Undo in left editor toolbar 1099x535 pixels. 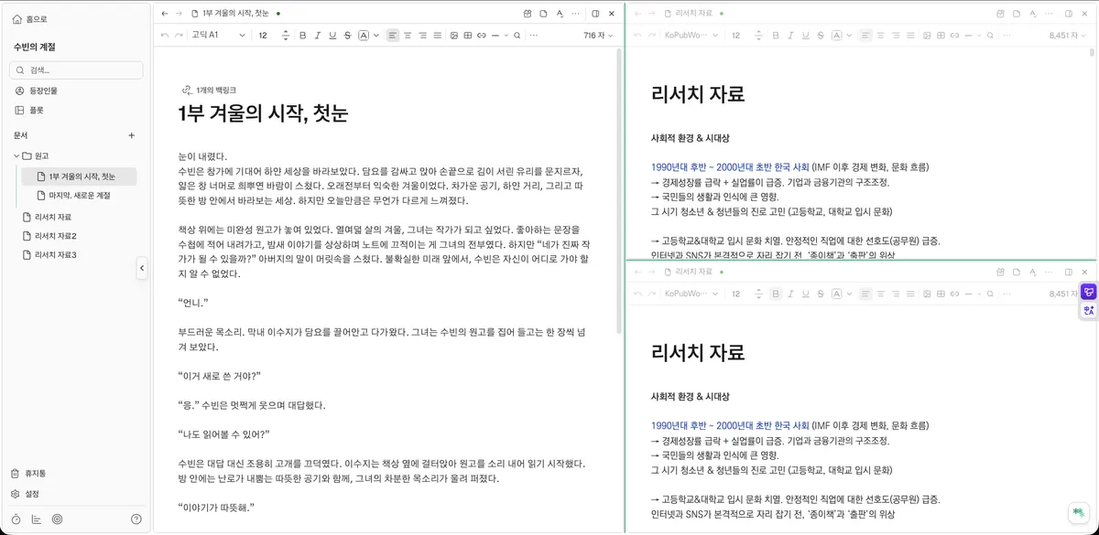point(165,36)
